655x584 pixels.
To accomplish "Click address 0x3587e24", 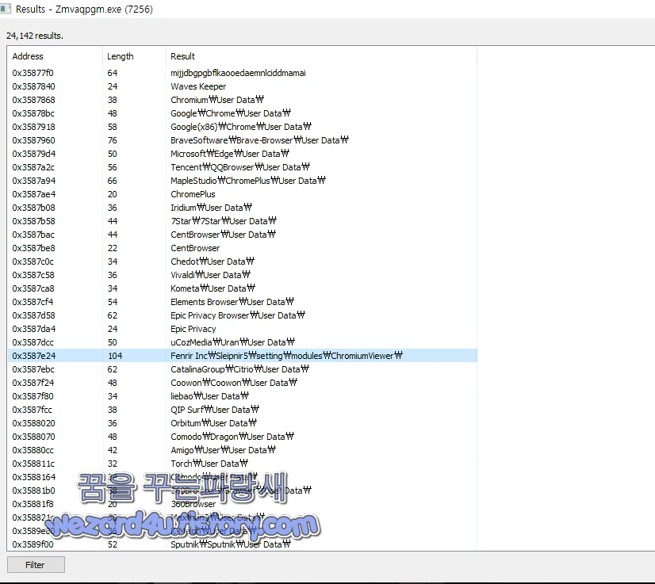I will tap(34, 356).
